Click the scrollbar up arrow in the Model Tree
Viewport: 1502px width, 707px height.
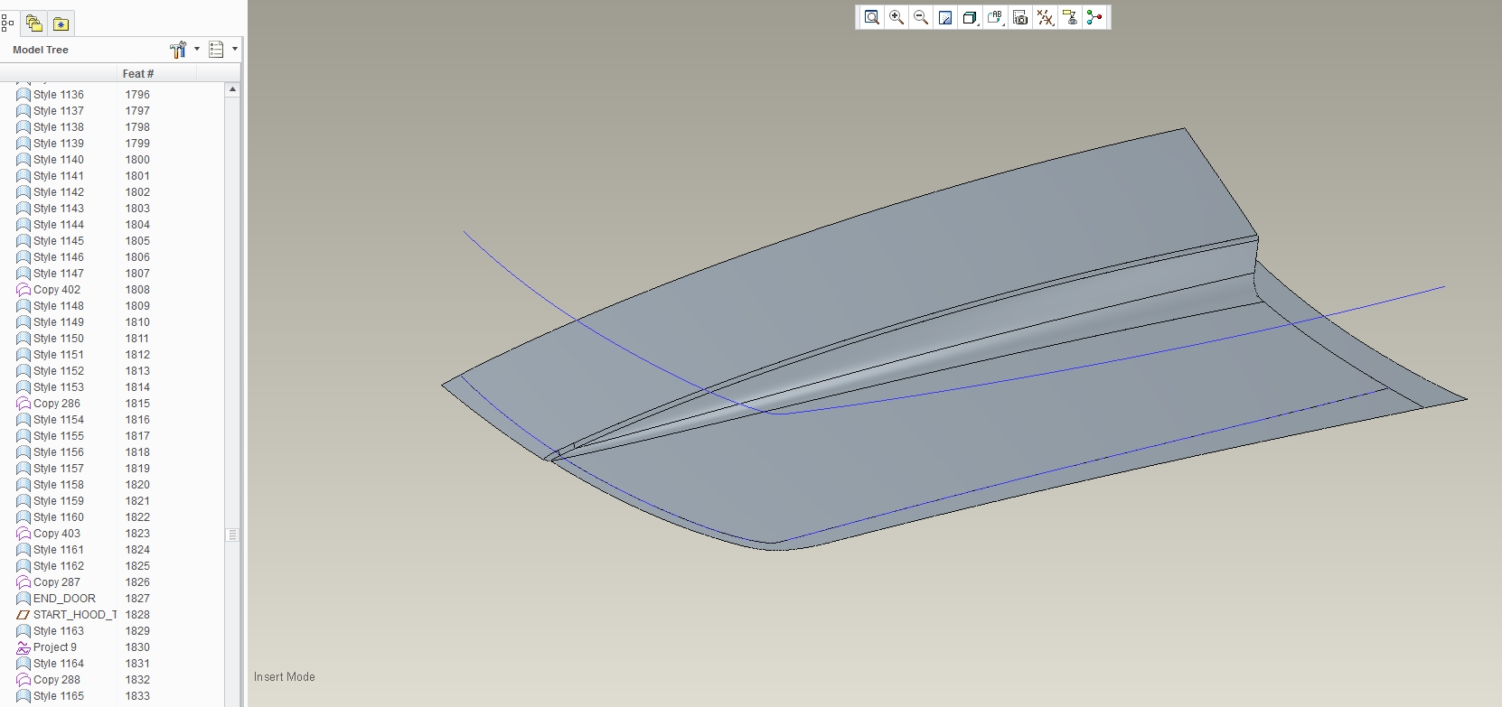(x=232, y=89)
